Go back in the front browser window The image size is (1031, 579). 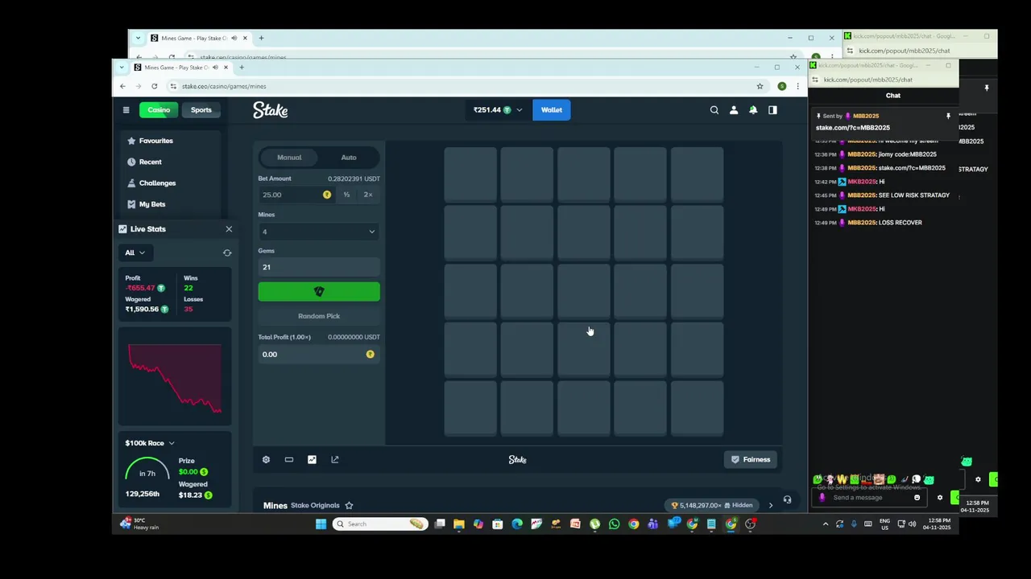(x=122, y=86)
